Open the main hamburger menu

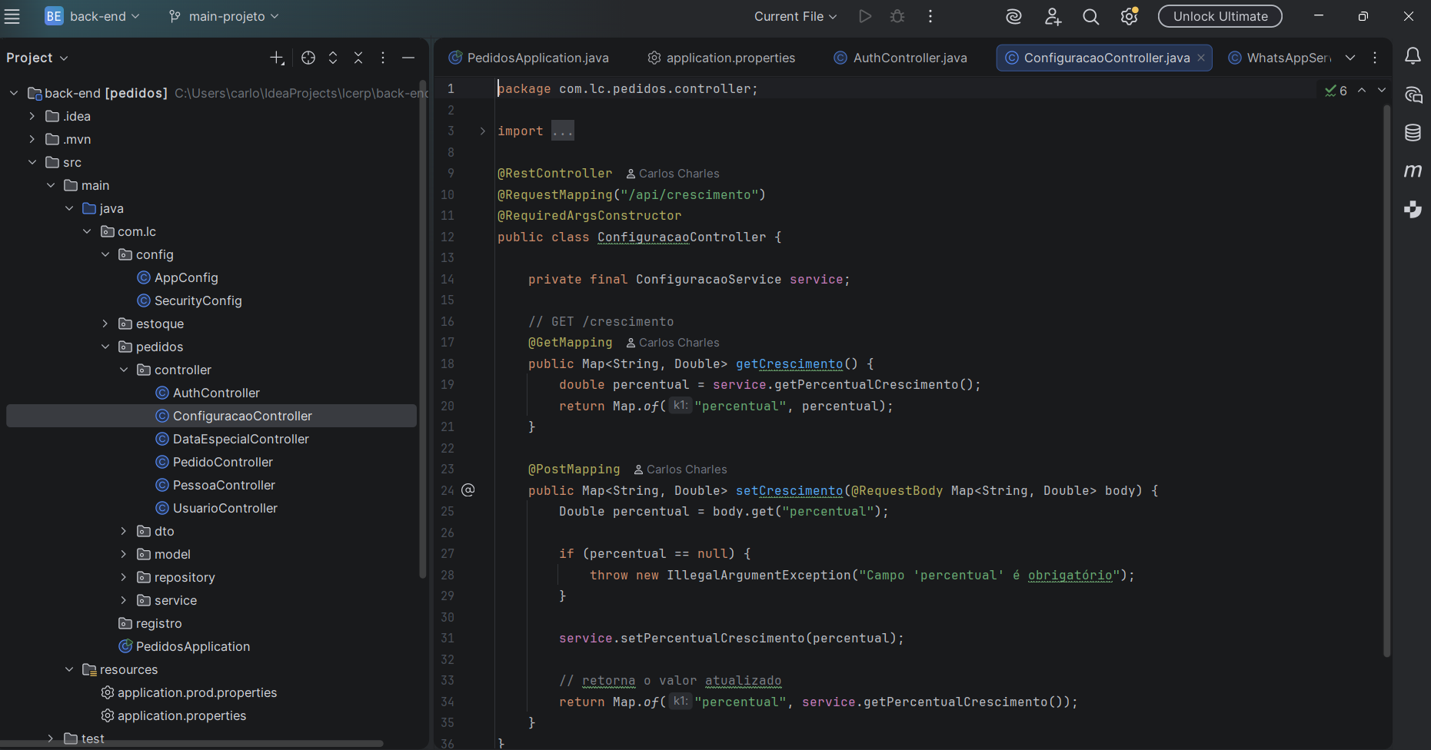(12, 16)
